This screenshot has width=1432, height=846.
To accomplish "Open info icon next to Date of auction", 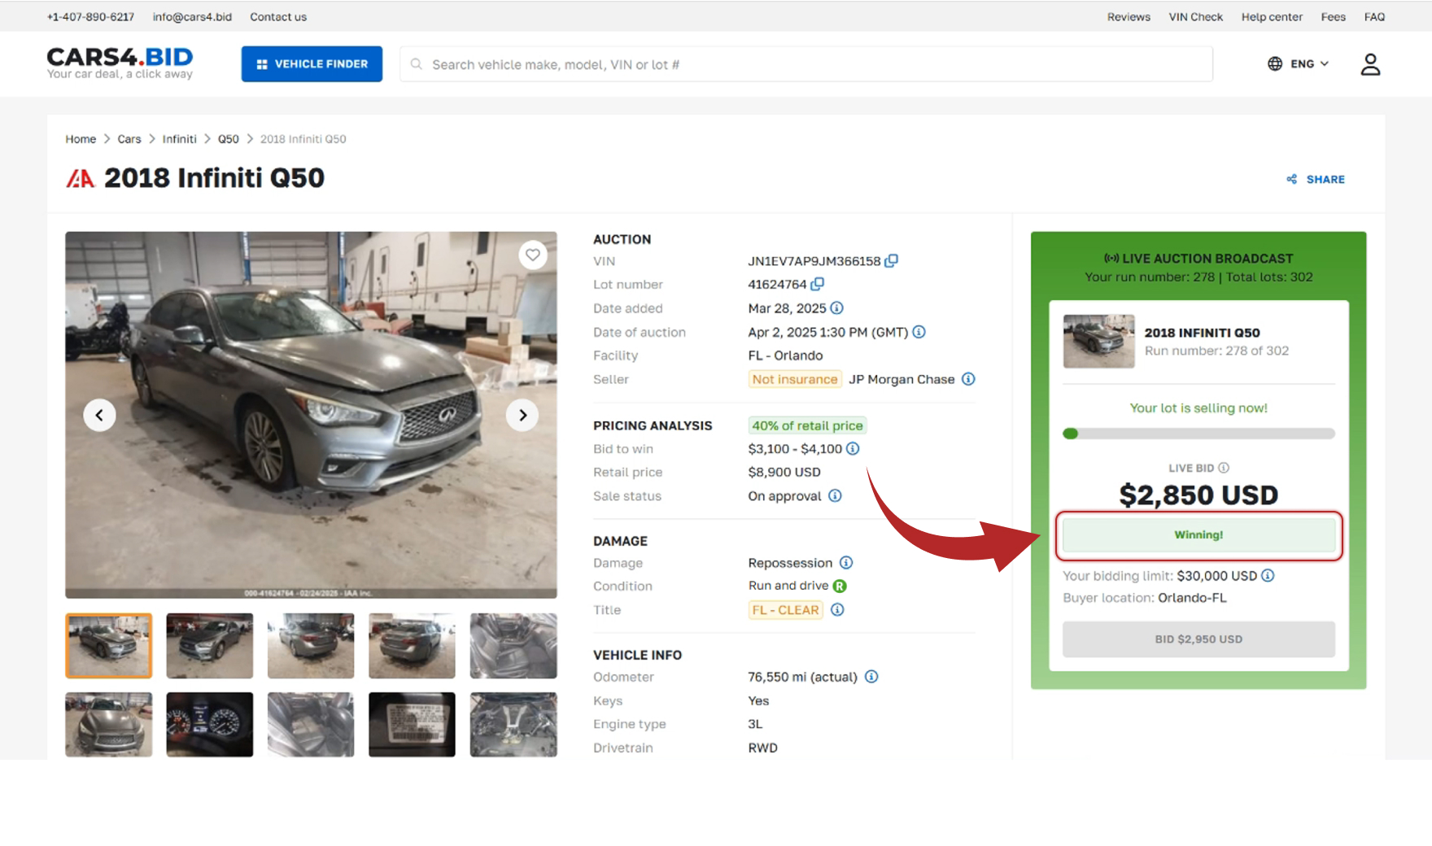I will (x=919, y=332).
